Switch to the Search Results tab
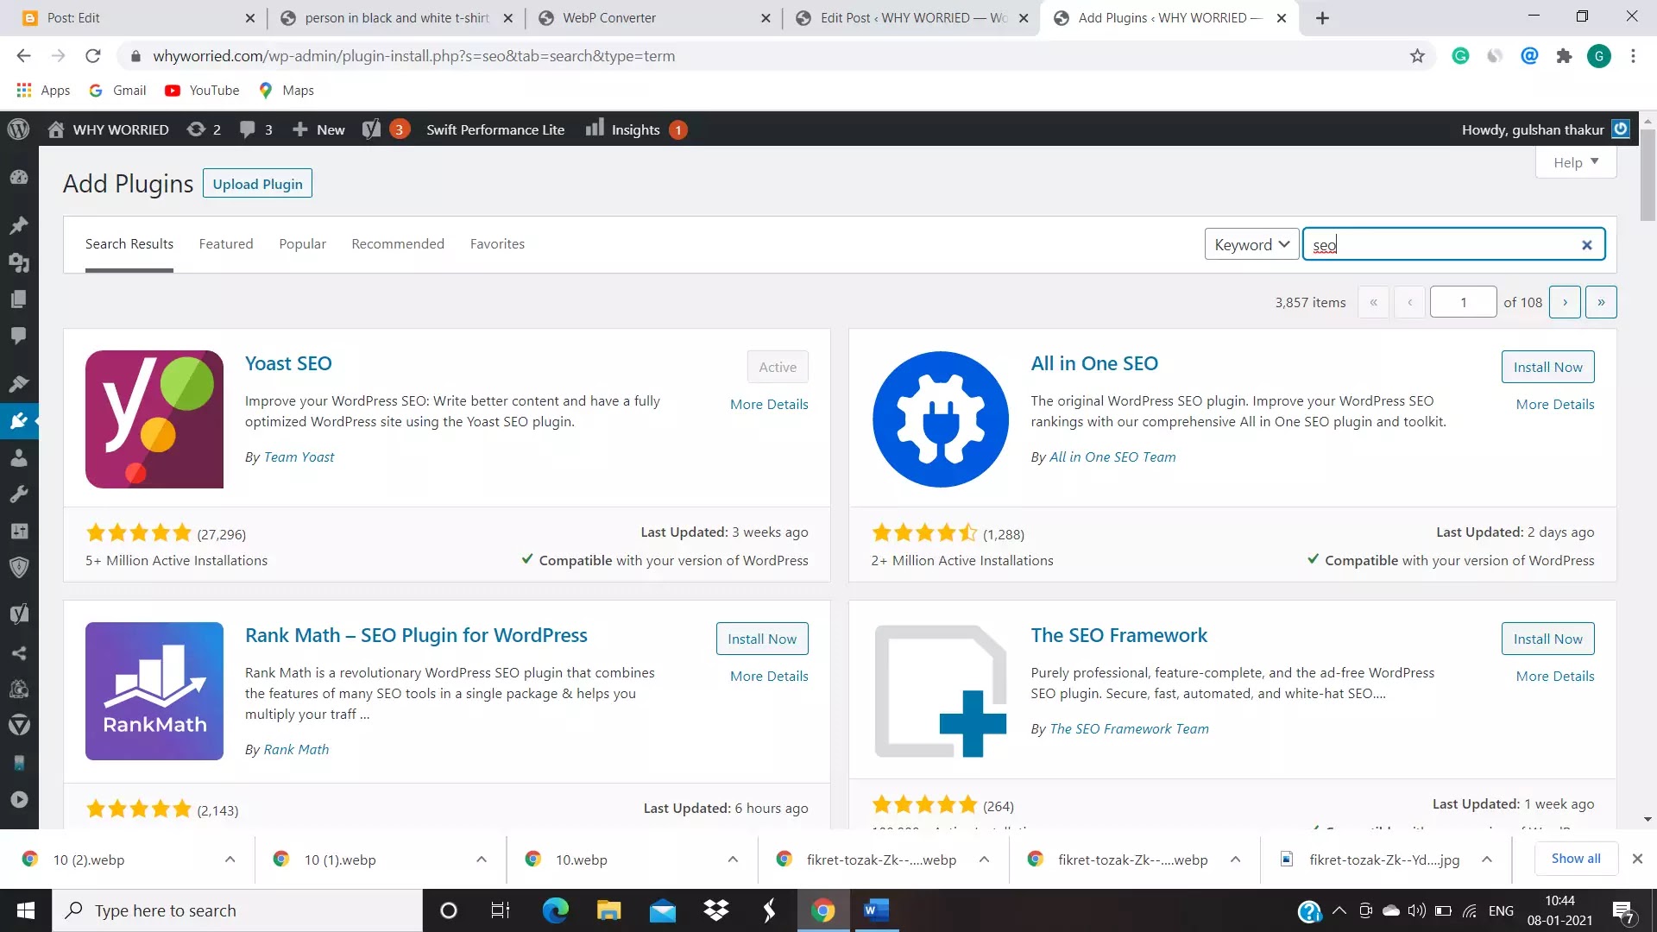 pos(129,244)
